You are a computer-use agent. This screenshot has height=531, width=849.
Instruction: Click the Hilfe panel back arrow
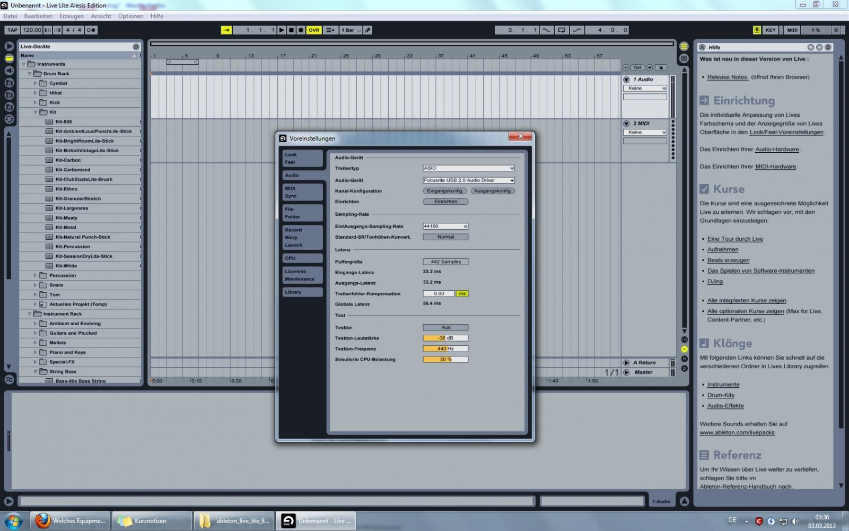(x=811, y=47)
